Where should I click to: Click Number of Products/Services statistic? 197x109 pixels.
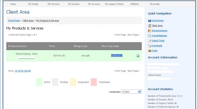165,96
